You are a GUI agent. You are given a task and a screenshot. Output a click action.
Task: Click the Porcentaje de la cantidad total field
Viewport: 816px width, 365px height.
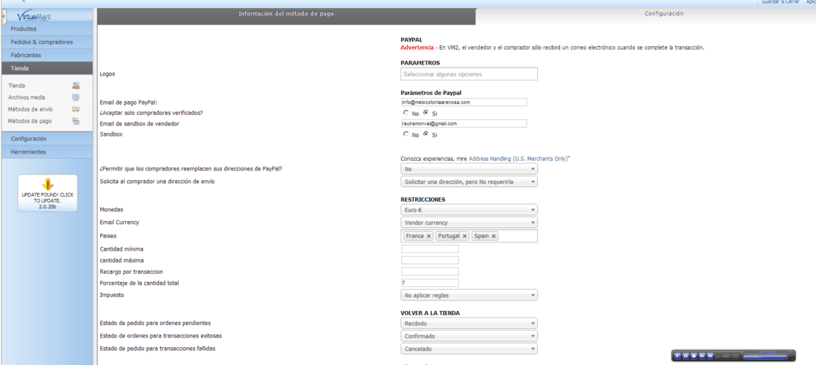[430, 283]
